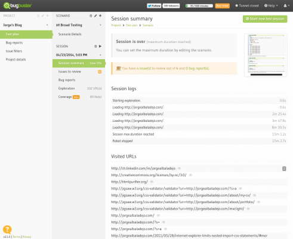This screenshot has height=239, width=293.
Task: Open the user account dropdown
Action: 286,6
